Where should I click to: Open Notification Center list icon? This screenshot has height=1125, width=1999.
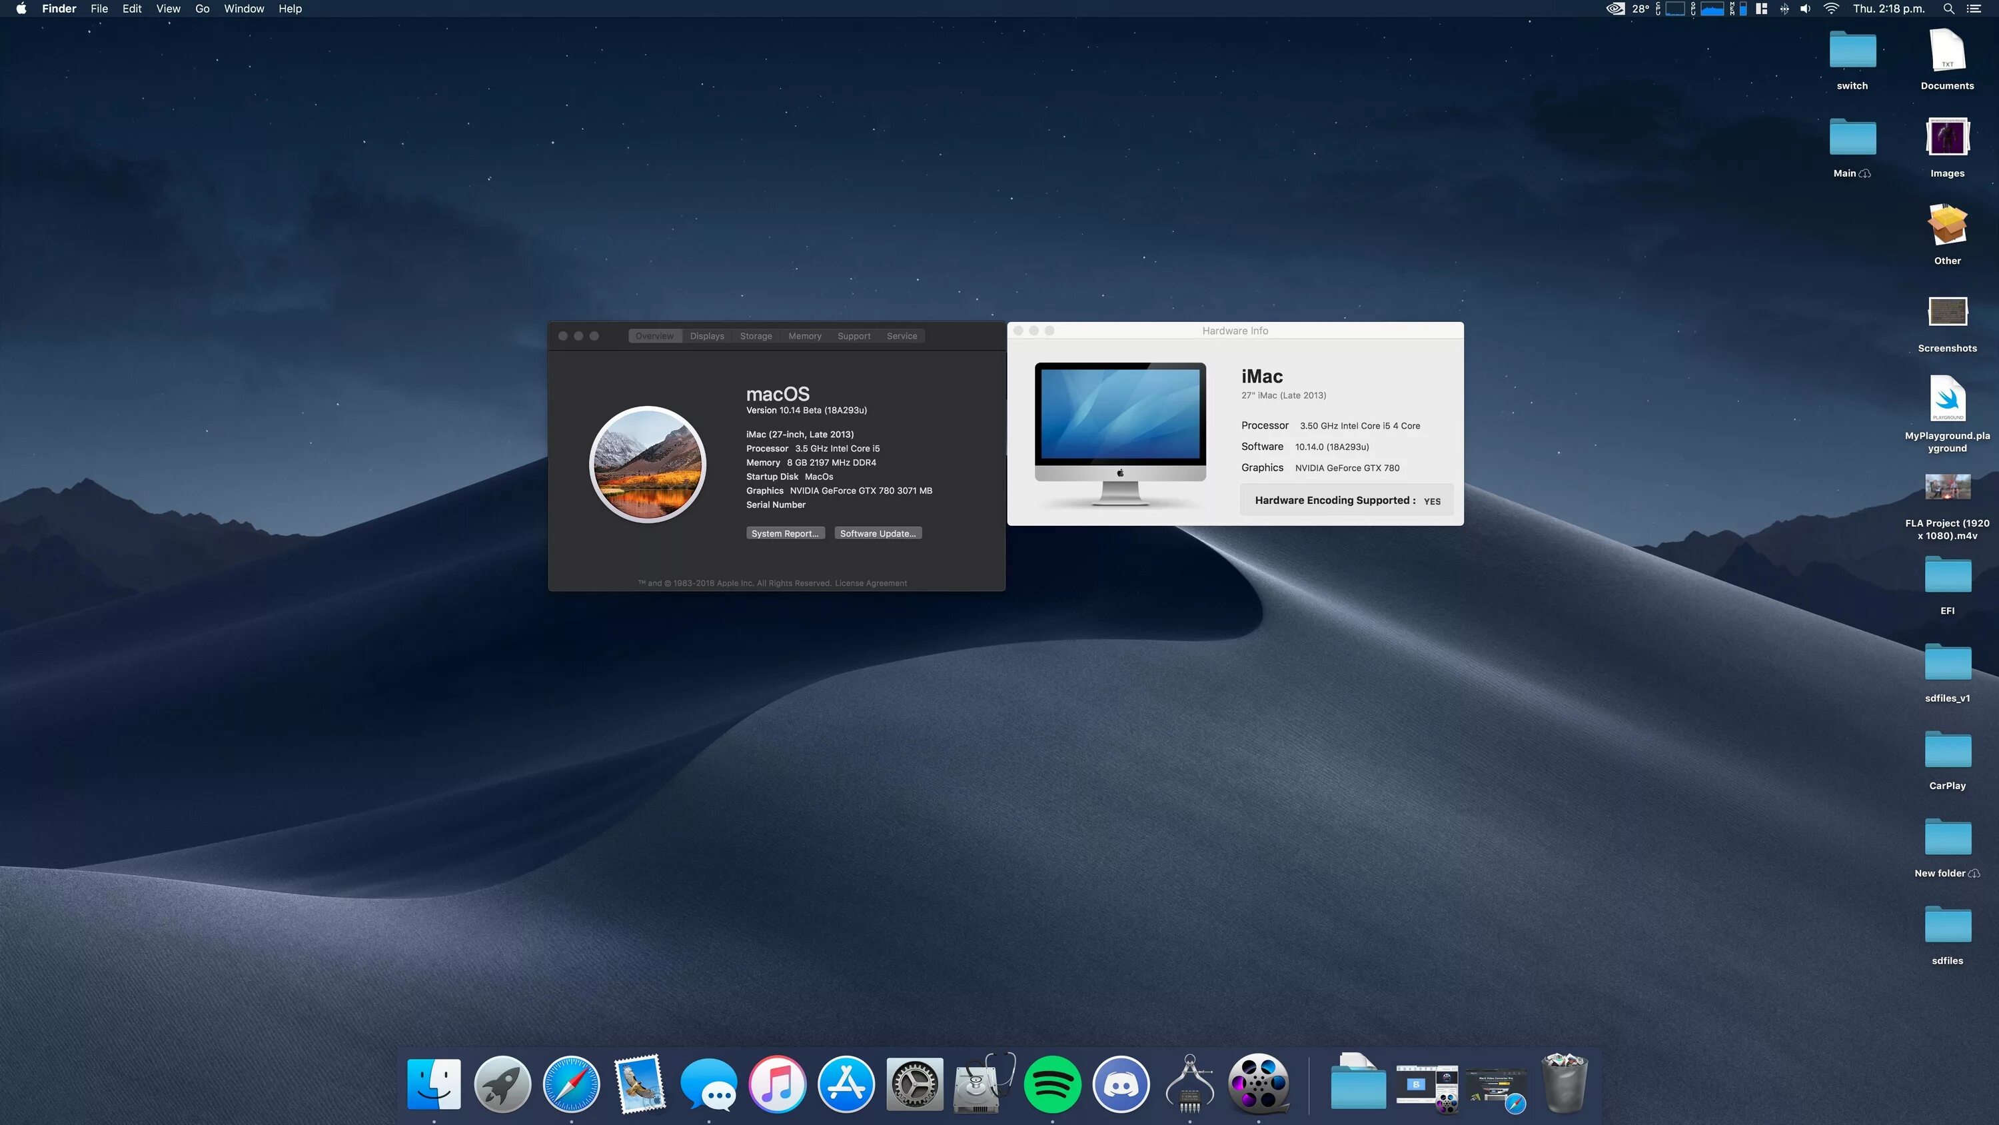click(x=1974, y=9)
